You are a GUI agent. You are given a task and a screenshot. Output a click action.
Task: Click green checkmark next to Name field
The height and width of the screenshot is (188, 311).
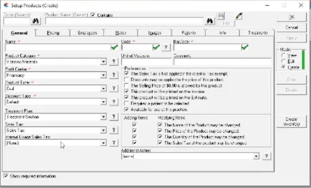tap(114, 47)
